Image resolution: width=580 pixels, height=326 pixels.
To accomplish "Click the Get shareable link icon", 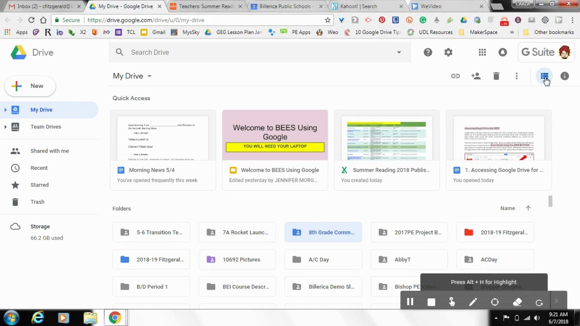I will coord(455,76).
